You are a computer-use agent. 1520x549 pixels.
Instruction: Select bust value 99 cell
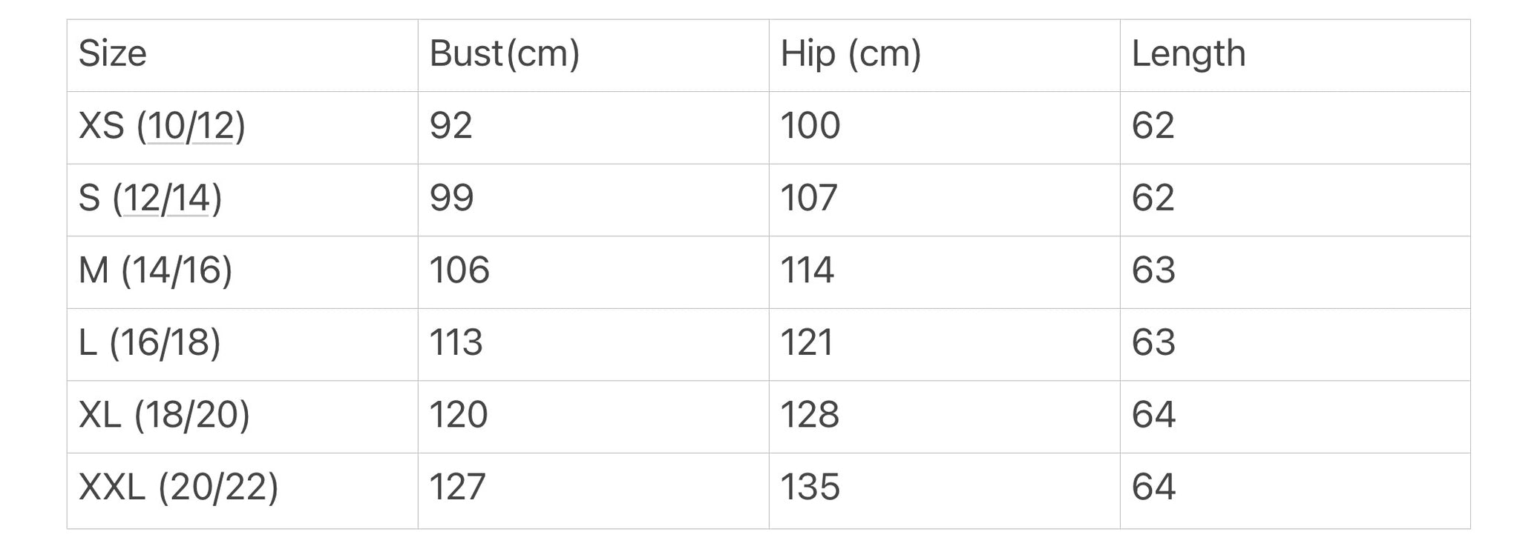594,200
